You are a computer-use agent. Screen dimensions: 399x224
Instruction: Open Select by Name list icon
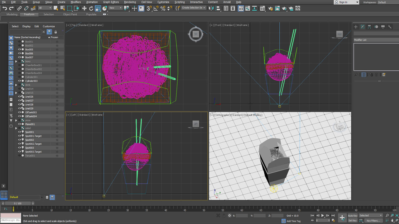point(63,8)
